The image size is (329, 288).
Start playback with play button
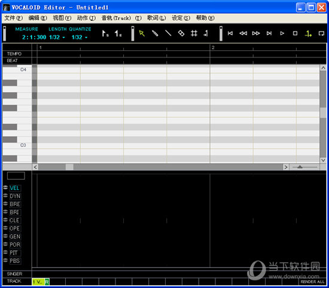[282, 33]
